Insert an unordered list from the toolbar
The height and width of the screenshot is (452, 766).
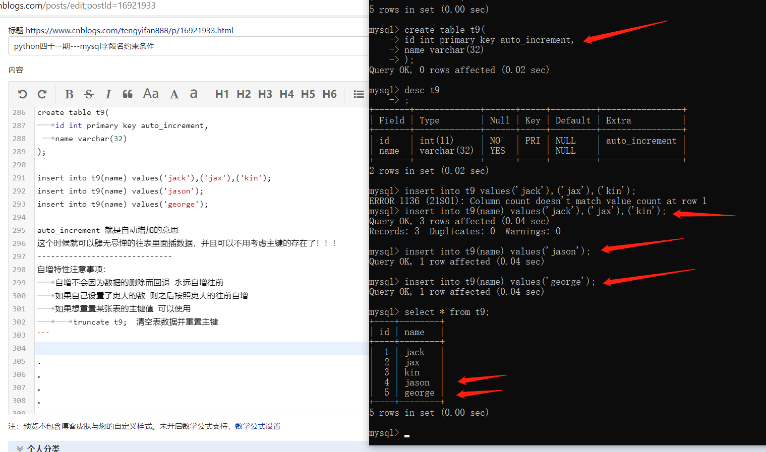(359, 94)
